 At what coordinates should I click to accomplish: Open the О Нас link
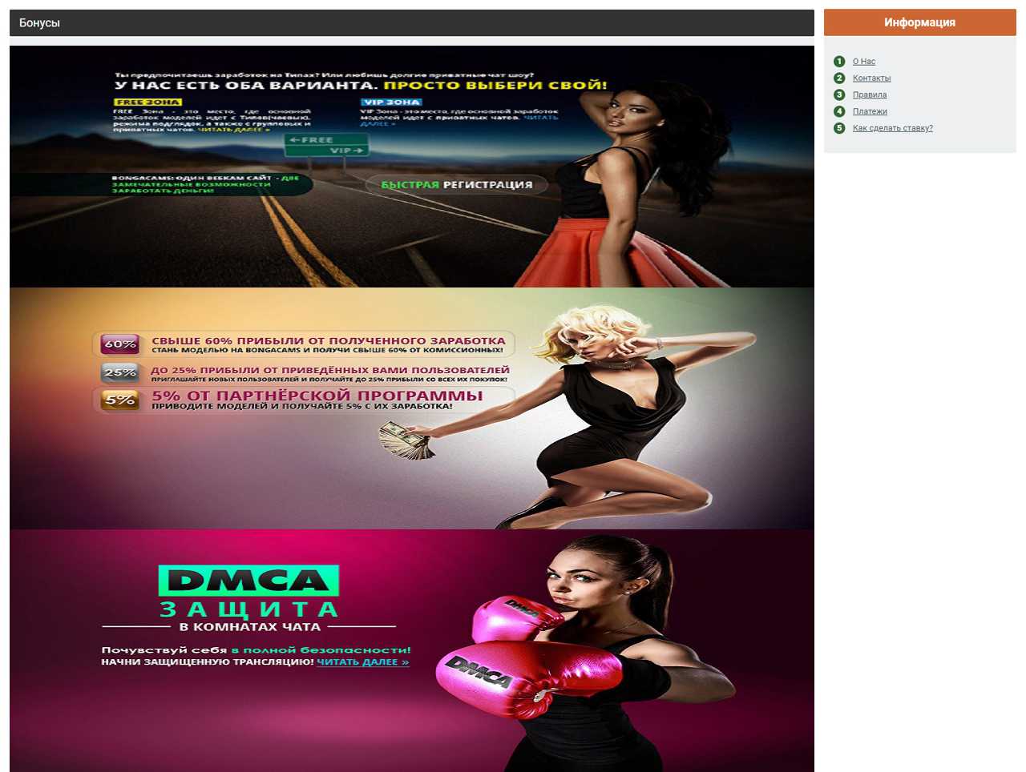pyautogui.click(x=863, y=62)
